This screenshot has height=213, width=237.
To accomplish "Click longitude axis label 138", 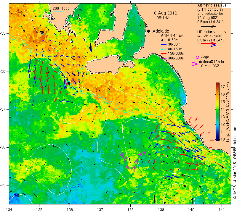I will (130, 210).
